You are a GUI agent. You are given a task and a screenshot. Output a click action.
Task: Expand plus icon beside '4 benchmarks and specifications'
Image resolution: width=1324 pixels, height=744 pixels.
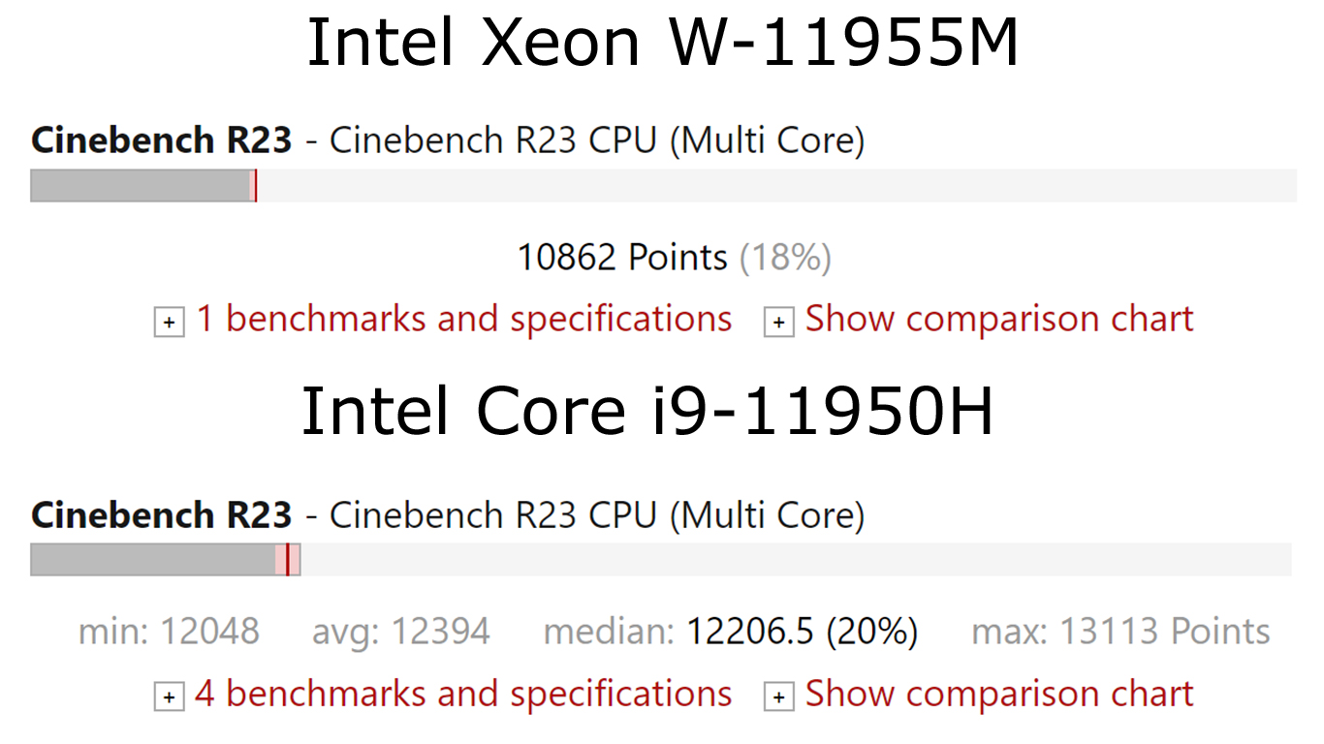coord(169,697)
